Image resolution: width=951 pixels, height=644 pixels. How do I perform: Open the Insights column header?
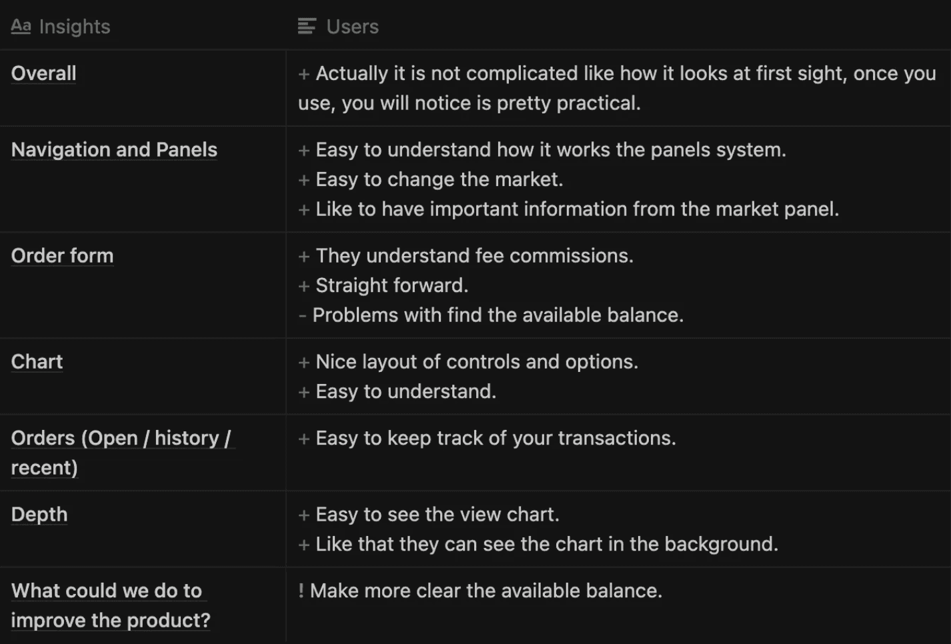pos(143,25)
